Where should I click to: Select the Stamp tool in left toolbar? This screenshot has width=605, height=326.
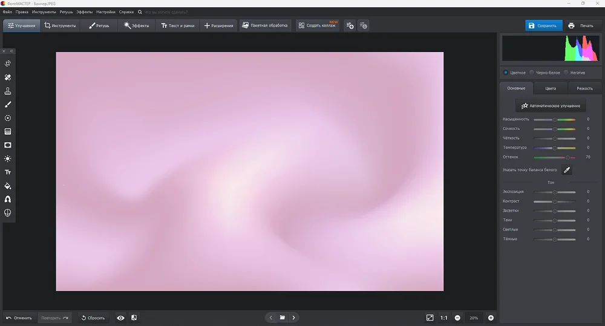(8, 91)
